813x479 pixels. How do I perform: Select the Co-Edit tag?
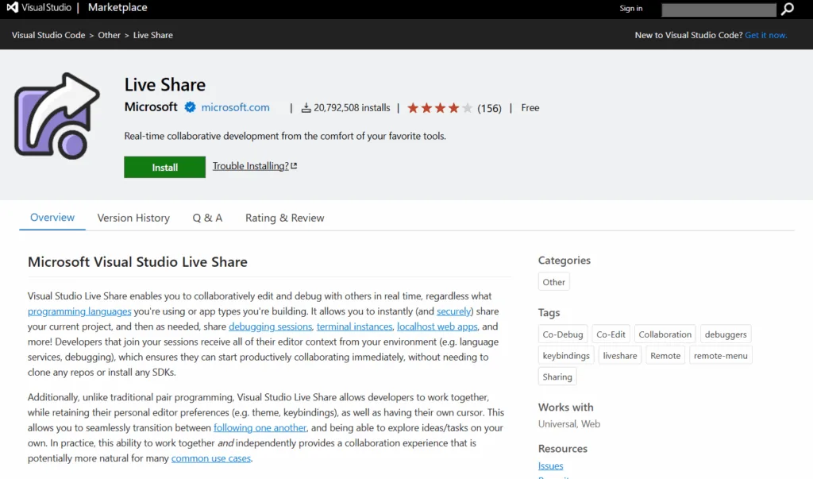pos(611,334)
